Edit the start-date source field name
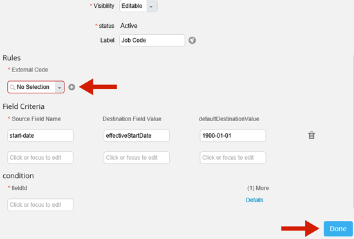Image resolution: width=354 pixels, height=239 pixels. pyautogui.click(x=41, y=135)
